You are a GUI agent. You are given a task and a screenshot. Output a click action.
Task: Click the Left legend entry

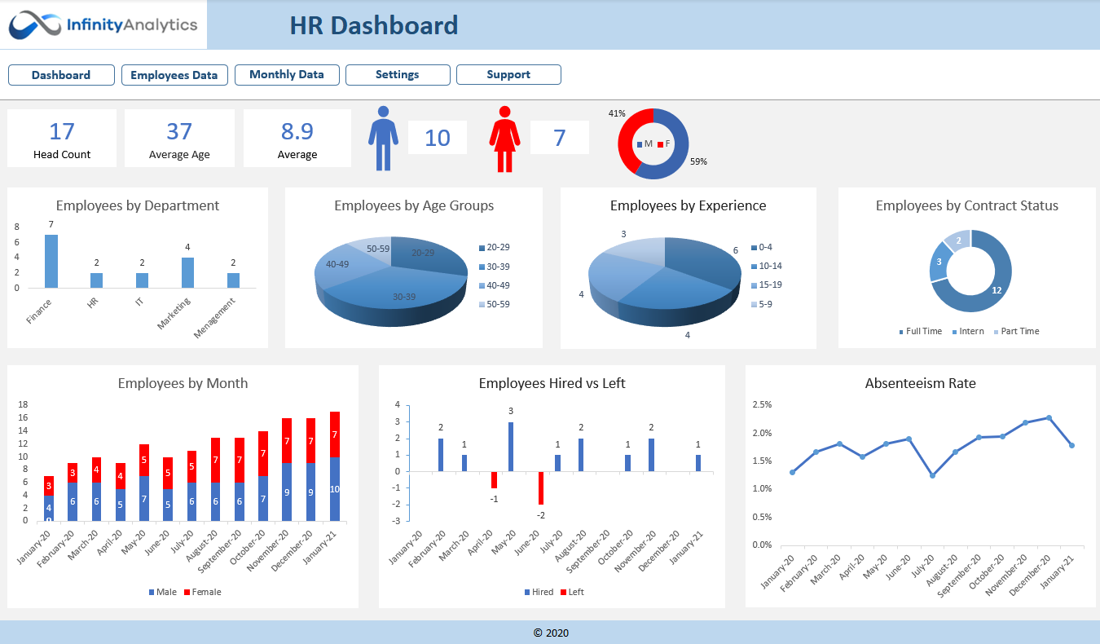[x=572, y=592]
